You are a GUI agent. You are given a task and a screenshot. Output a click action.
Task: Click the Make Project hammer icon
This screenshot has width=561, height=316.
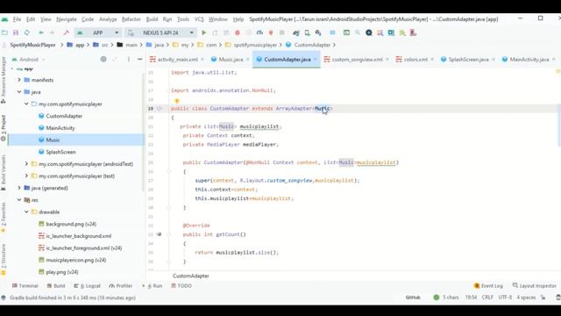[x=67, y=32]
